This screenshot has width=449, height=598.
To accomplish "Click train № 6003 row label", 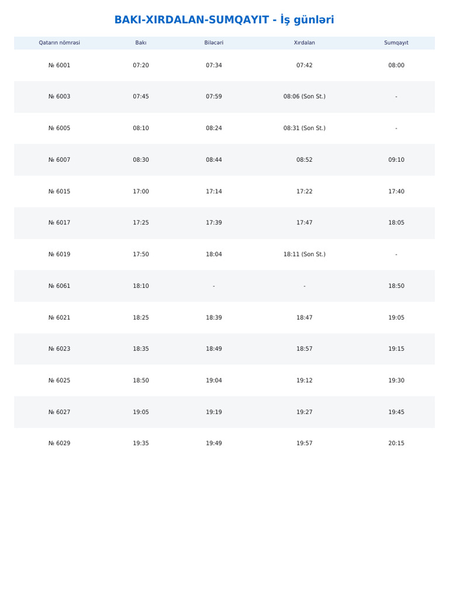I will [x=59, y=97].
